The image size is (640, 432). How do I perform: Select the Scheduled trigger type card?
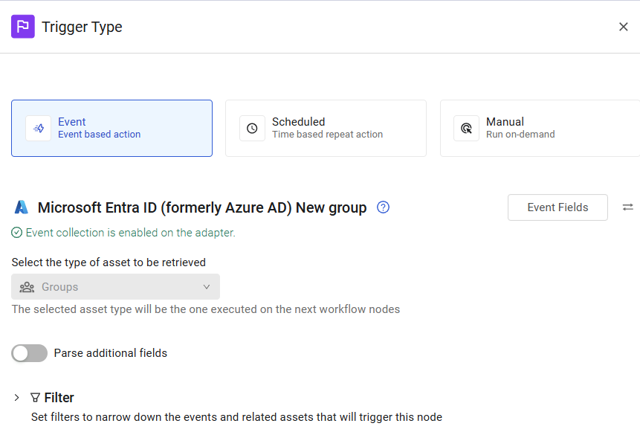click(x=326, y=129)
